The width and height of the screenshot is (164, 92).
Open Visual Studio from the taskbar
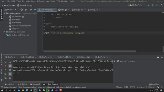click(x=56, y=90)
